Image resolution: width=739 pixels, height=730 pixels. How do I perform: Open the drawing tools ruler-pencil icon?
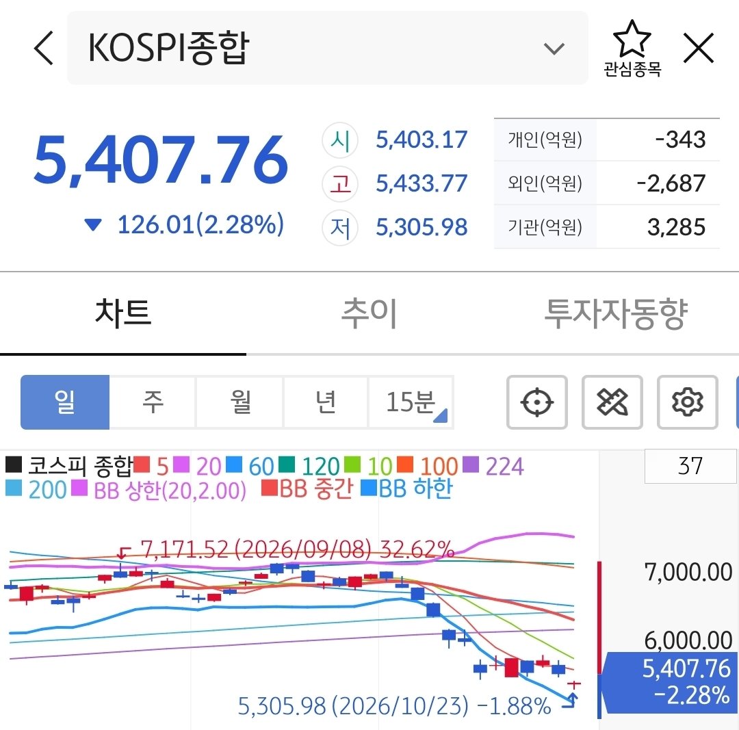point(612,402)
